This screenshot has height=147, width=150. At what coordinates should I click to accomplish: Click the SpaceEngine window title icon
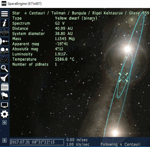tap(4, 3)
